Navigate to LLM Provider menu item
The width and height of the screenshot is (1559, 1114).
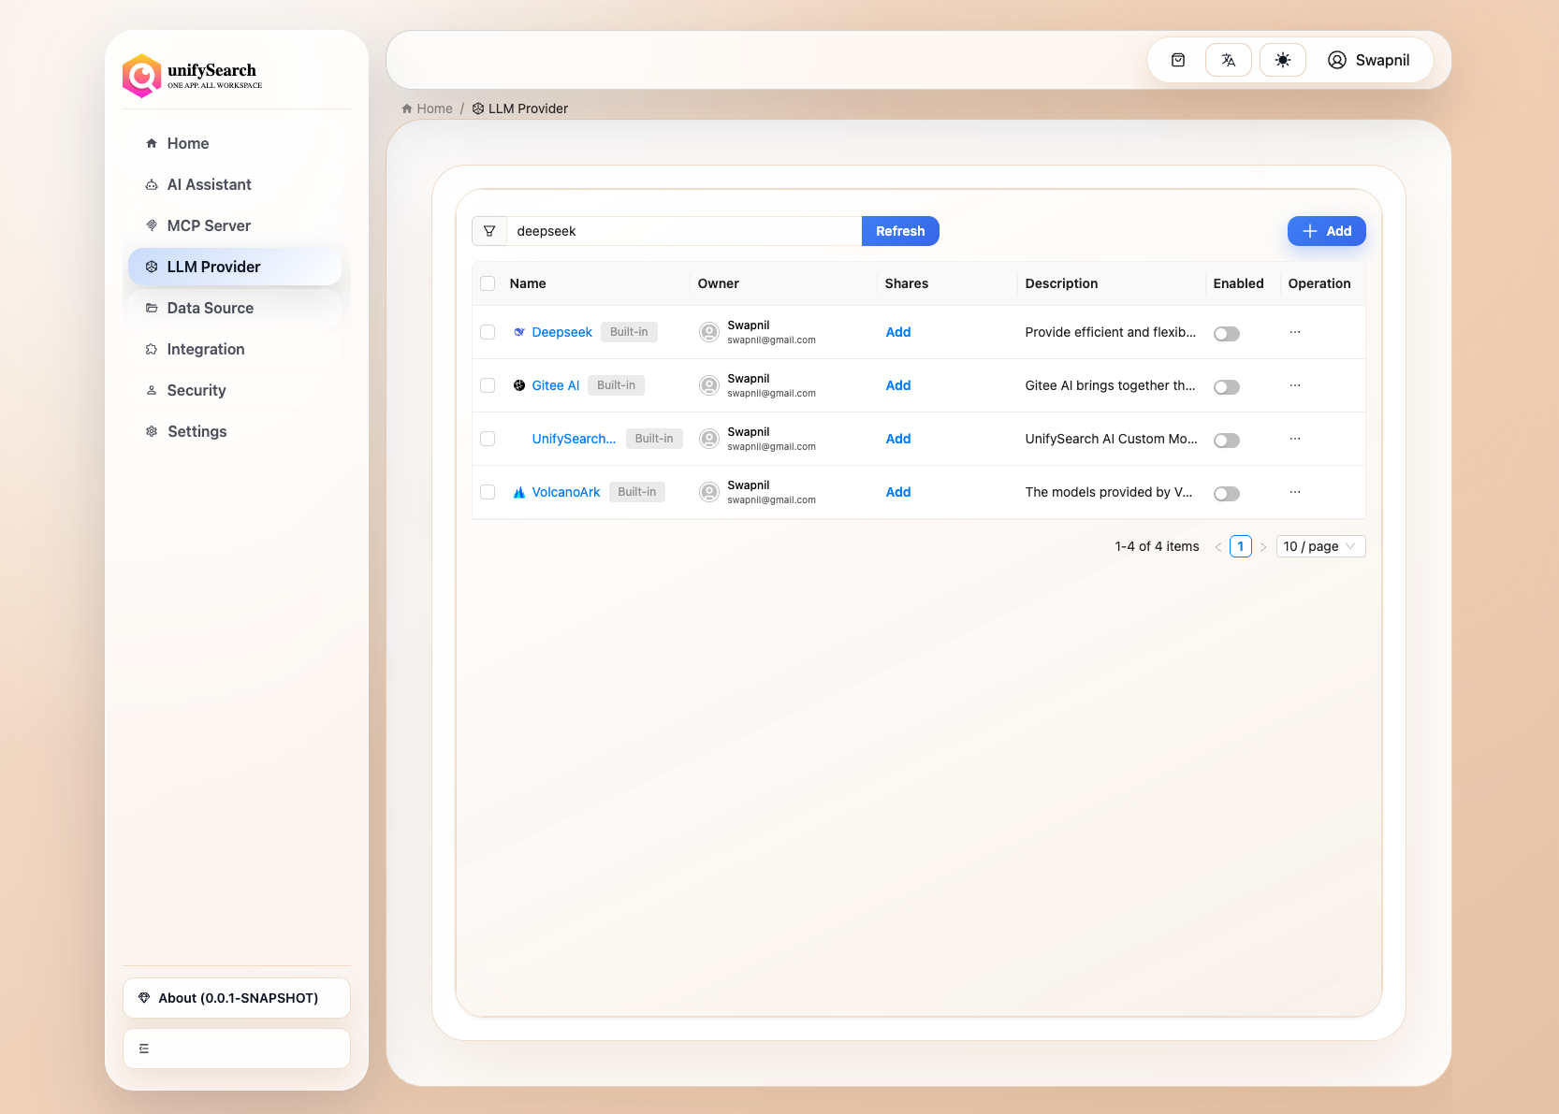coord(213,267)
